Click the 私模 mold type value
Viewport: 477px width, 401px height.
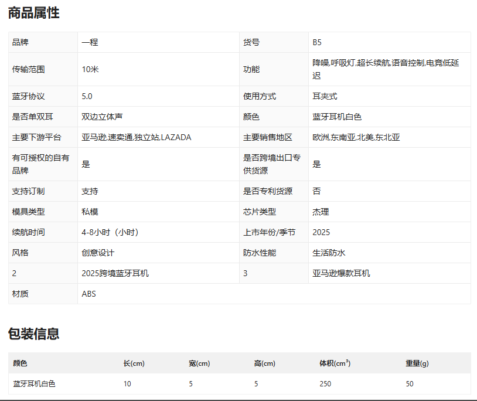pyautogui.click(x=90, y=212)
